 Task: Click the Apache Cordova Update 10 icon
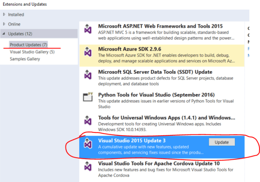tap(88, 166)
